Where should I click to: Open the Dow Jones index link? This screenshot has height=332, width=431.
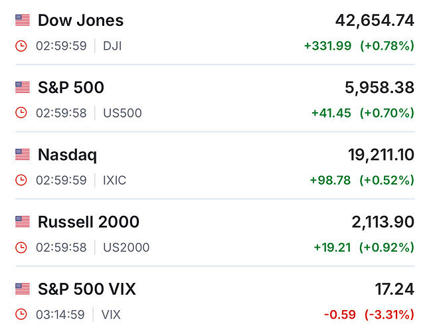(80, 21)
